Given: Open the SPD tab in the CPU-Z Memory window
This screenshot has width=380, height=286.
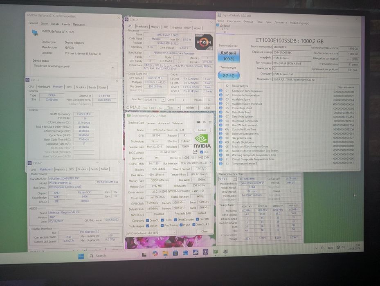Looking at the screenshot, I should (x=69, y=87).
